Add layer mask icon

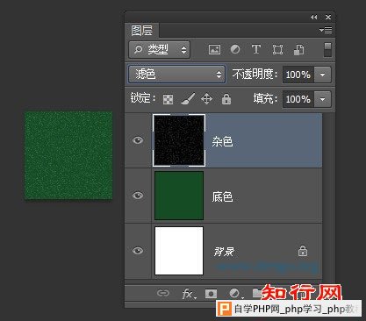tap(211, 293)
